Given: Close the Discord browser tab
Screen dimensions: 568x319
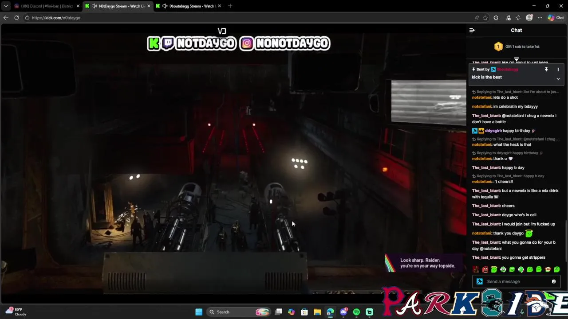Looking at the screenshot, I should tap(78, 6).
